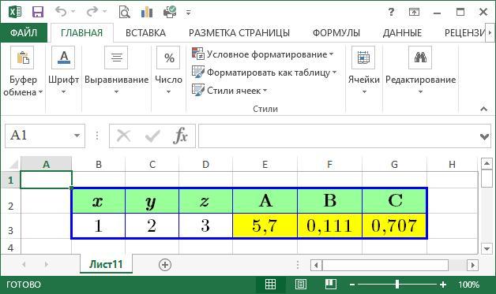496x294 pixels.
Task: Click the zoom slider handle
Action: (397, 285)
